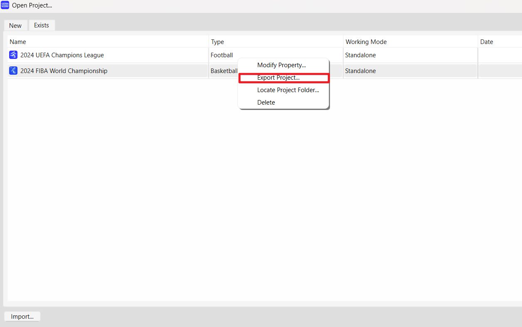Open Locate Project Folder from context menu
Viewport: 522px width, 327px height.
tap(288, 90)
